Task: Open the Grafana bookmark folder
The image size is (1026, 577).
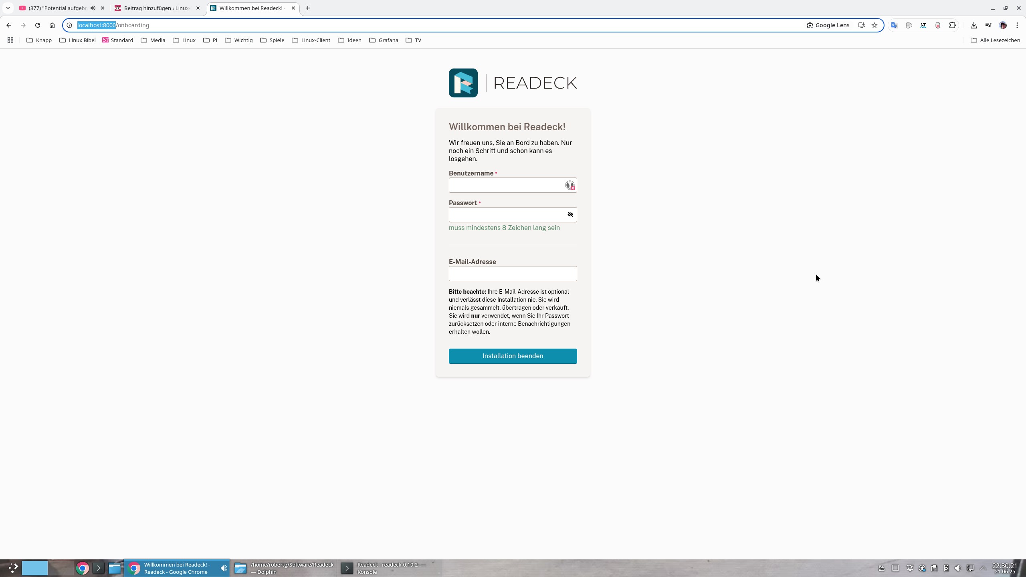Action: pos(384,40)
